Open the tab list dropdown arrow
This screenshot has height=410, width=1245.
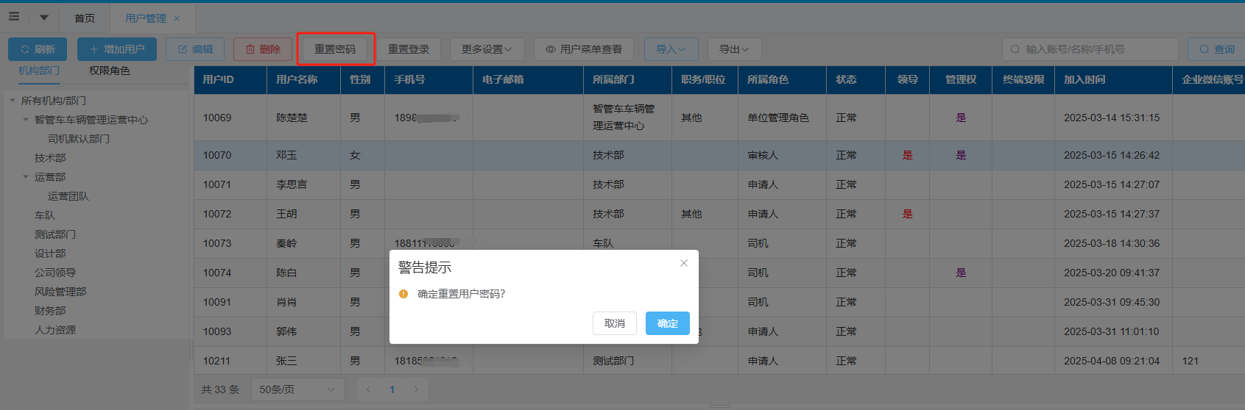[43, 18]
